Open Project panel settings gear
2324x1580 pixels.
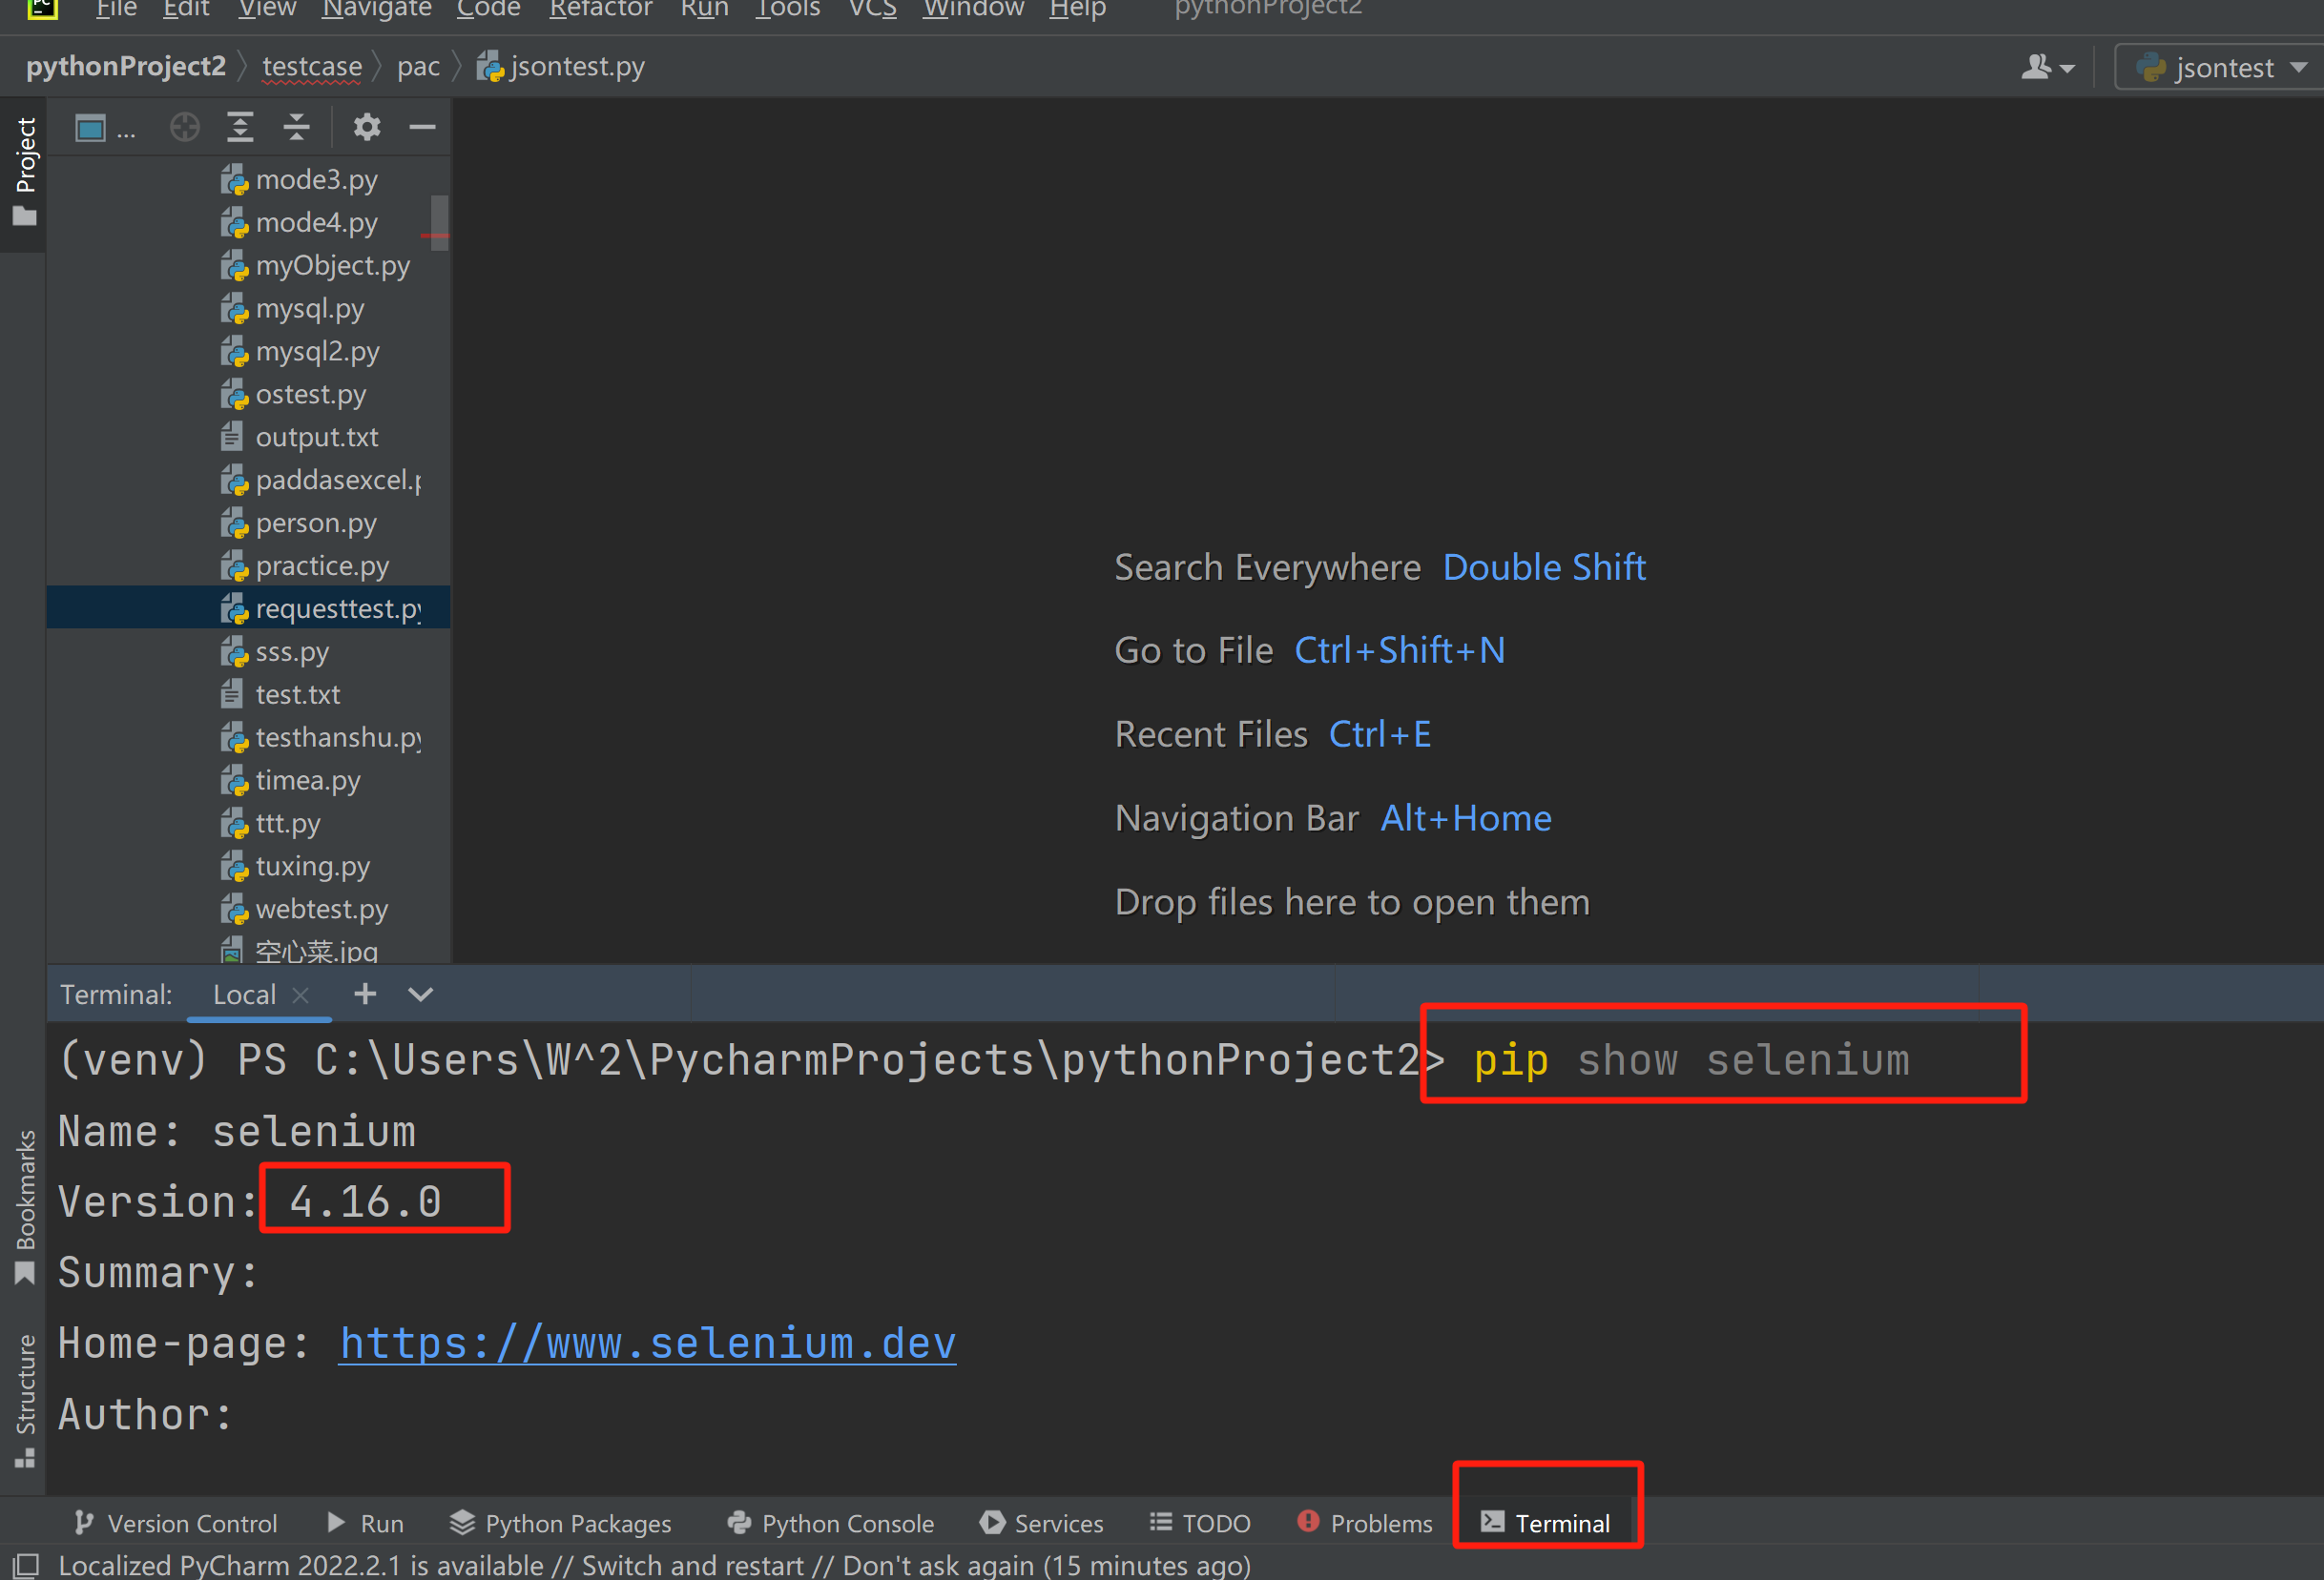(367, 128)
